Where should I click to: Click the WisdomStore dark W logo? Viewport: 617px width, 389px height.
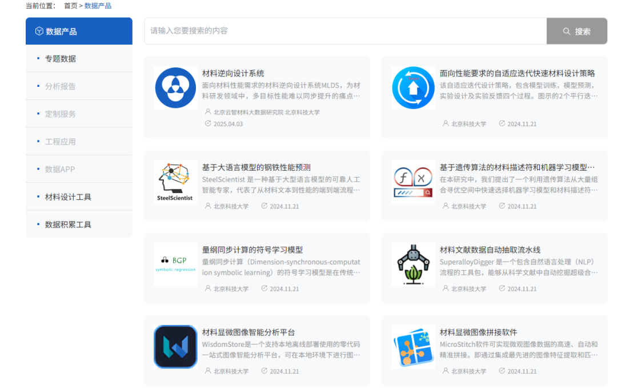coord(175,347)
